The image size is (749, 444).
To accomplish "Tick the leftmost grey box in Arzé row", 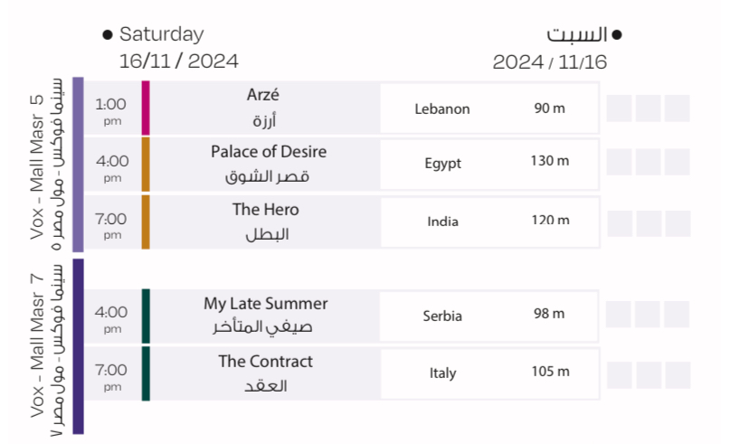I will (x=619, y=109).
